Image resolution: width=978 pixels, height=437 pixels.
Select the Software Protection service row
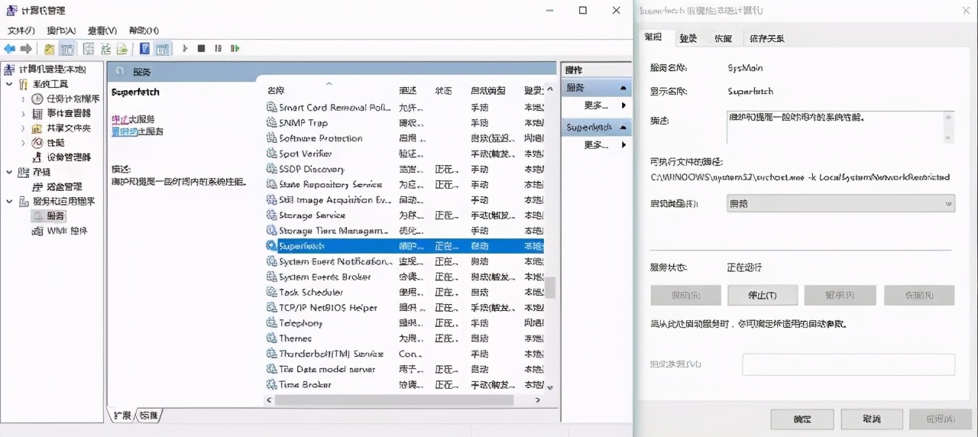[x=404, y=138]
